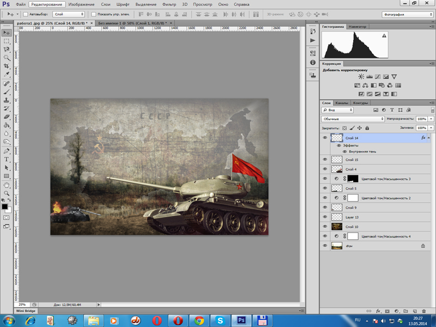This screenshot has width=436, height=327.
Task: Add Levels adjustment icon
Action: point(370,76)
